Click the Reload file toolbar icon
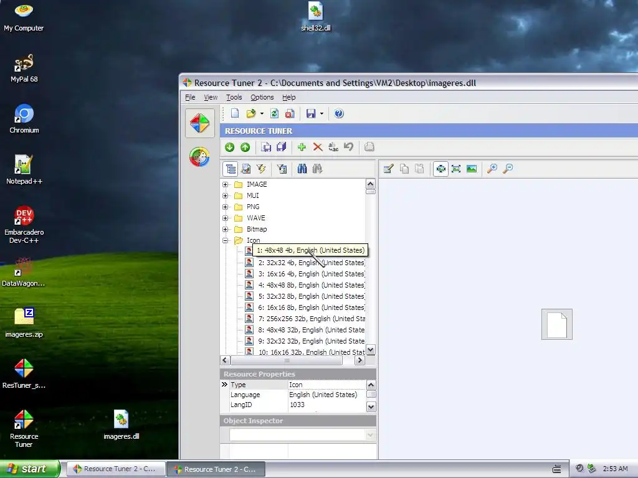Image resolution: width=638 pixels, height=478 pixels. pyautogui.click(x=274, y=113)
